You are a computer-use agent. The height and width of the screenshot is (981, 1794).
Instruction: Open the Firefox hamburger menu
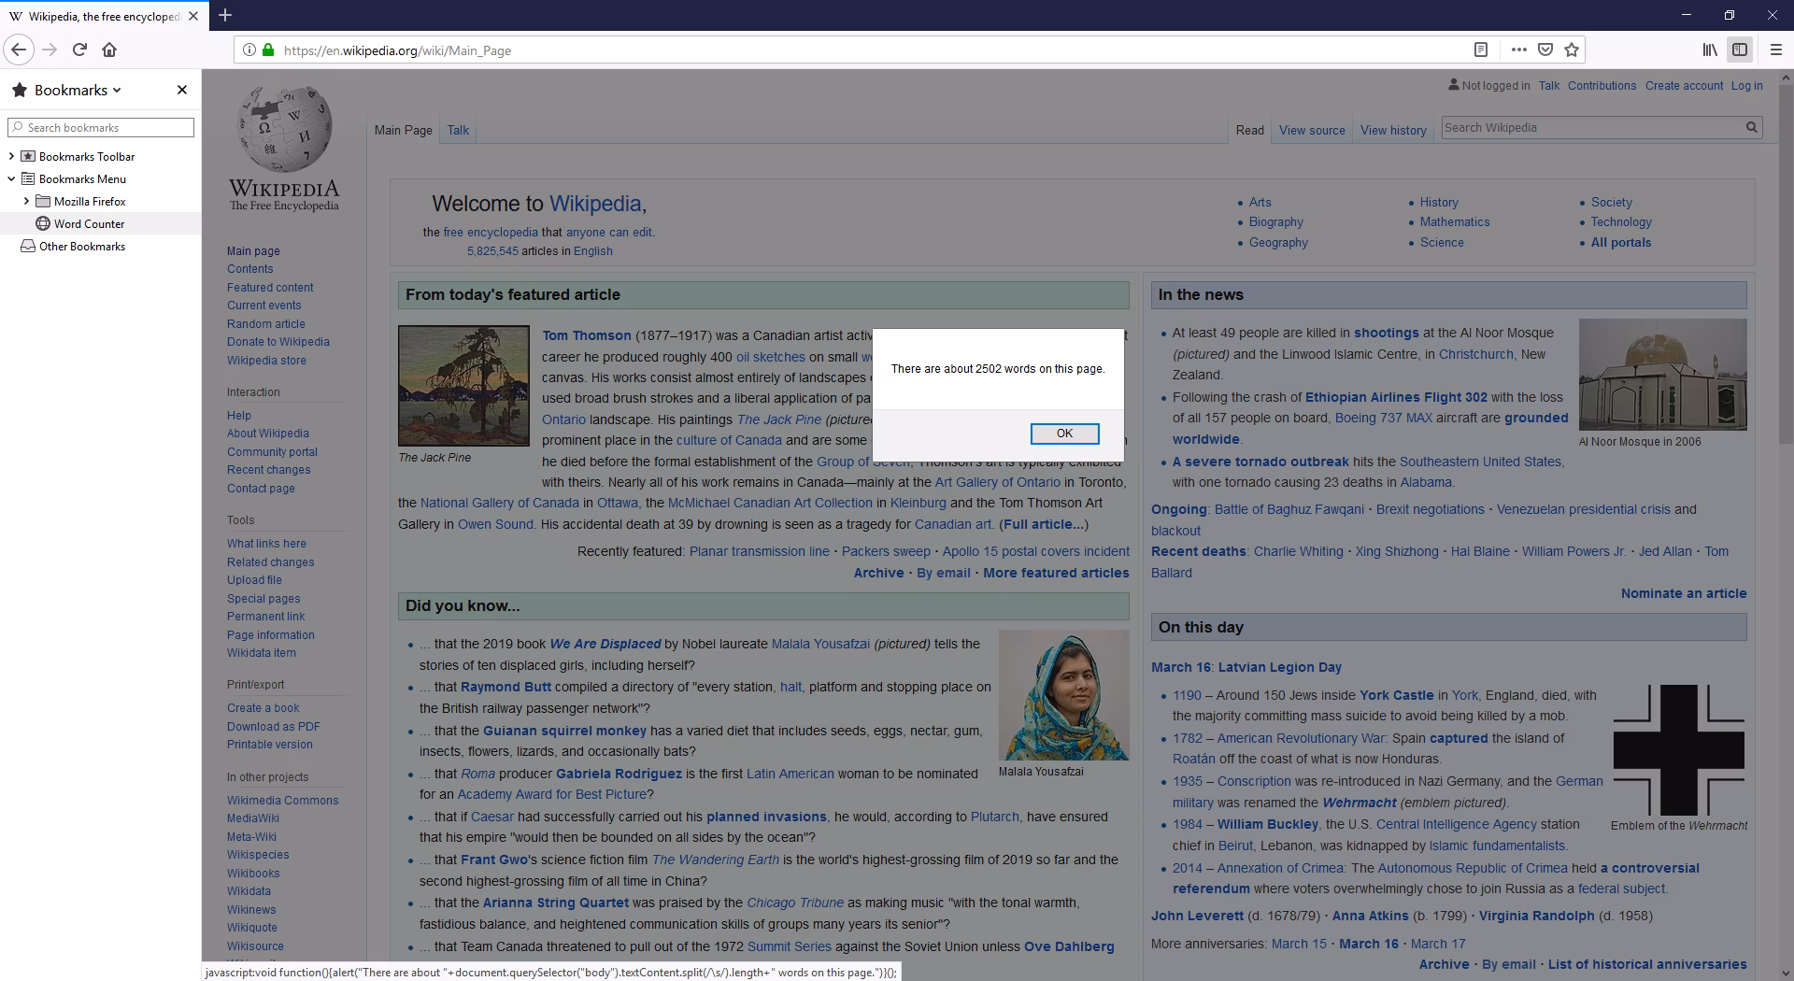1776,50
